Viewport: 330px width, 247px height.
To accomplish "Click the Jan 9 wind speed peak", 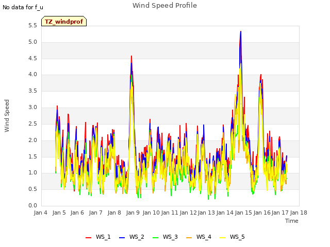I will tap(131, 56).
